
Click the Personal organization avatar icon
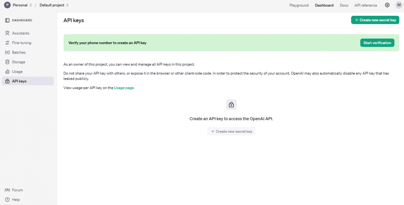point(7,5)
